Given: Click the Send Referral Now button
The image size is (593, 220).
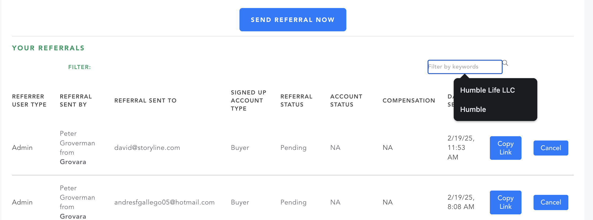Looking at the screenshot, I should point(293,20).
